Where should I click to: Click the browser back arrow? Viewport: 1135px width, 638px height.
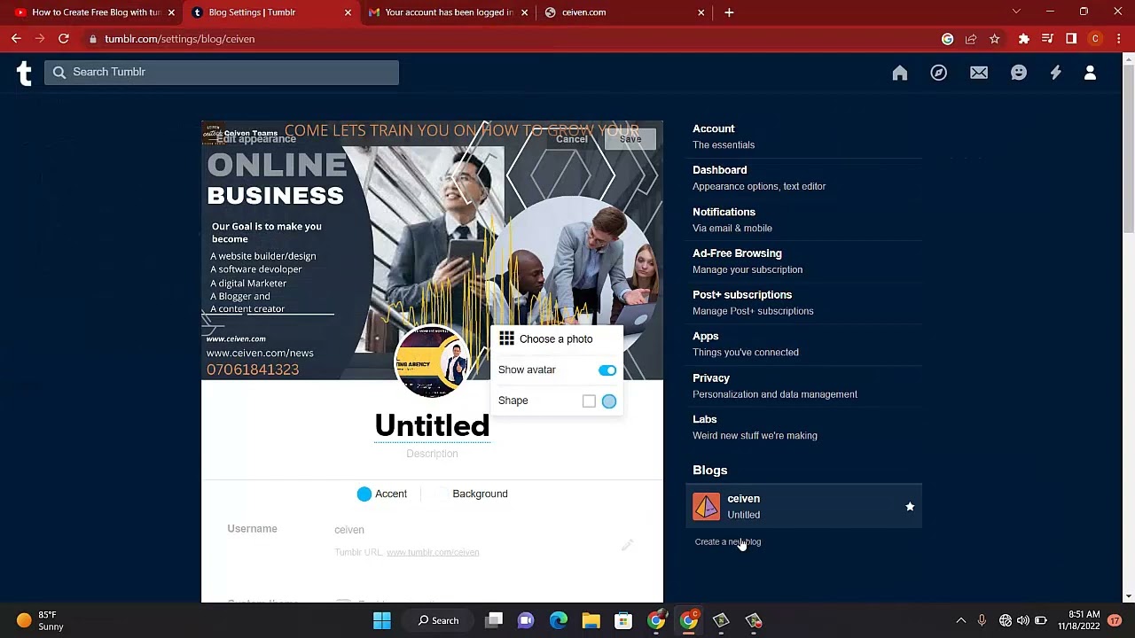[16, 39]
